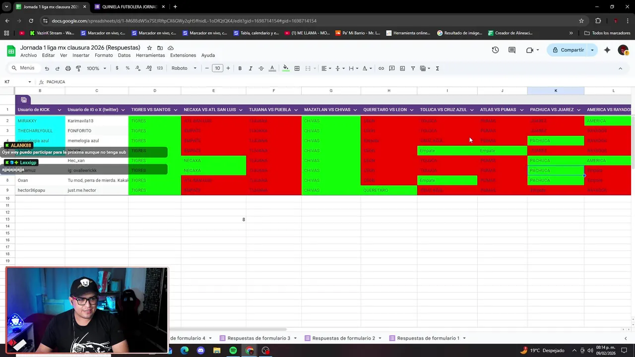Open comments panel icon
635x357 pixels.
[512, 50]
